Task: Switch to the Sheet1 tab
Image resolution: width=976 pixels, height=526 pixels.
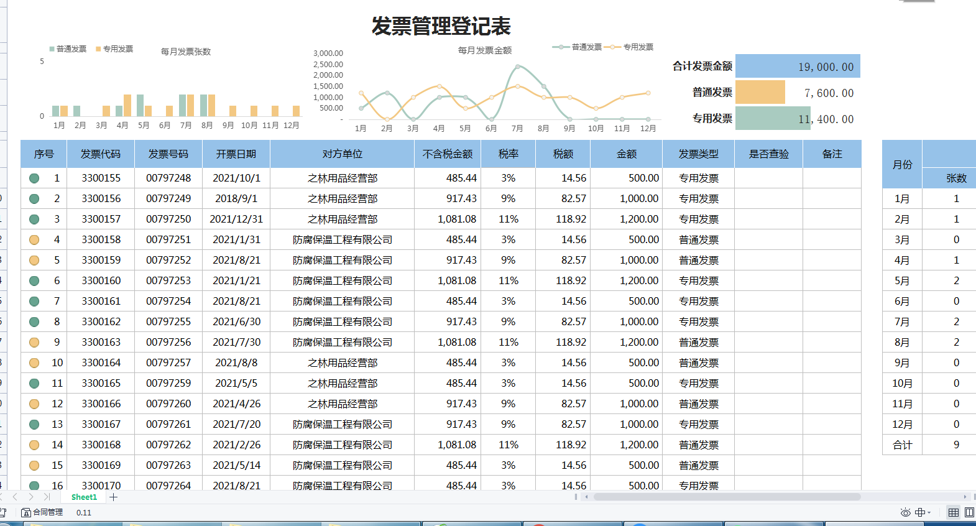Action: [84, 497]
